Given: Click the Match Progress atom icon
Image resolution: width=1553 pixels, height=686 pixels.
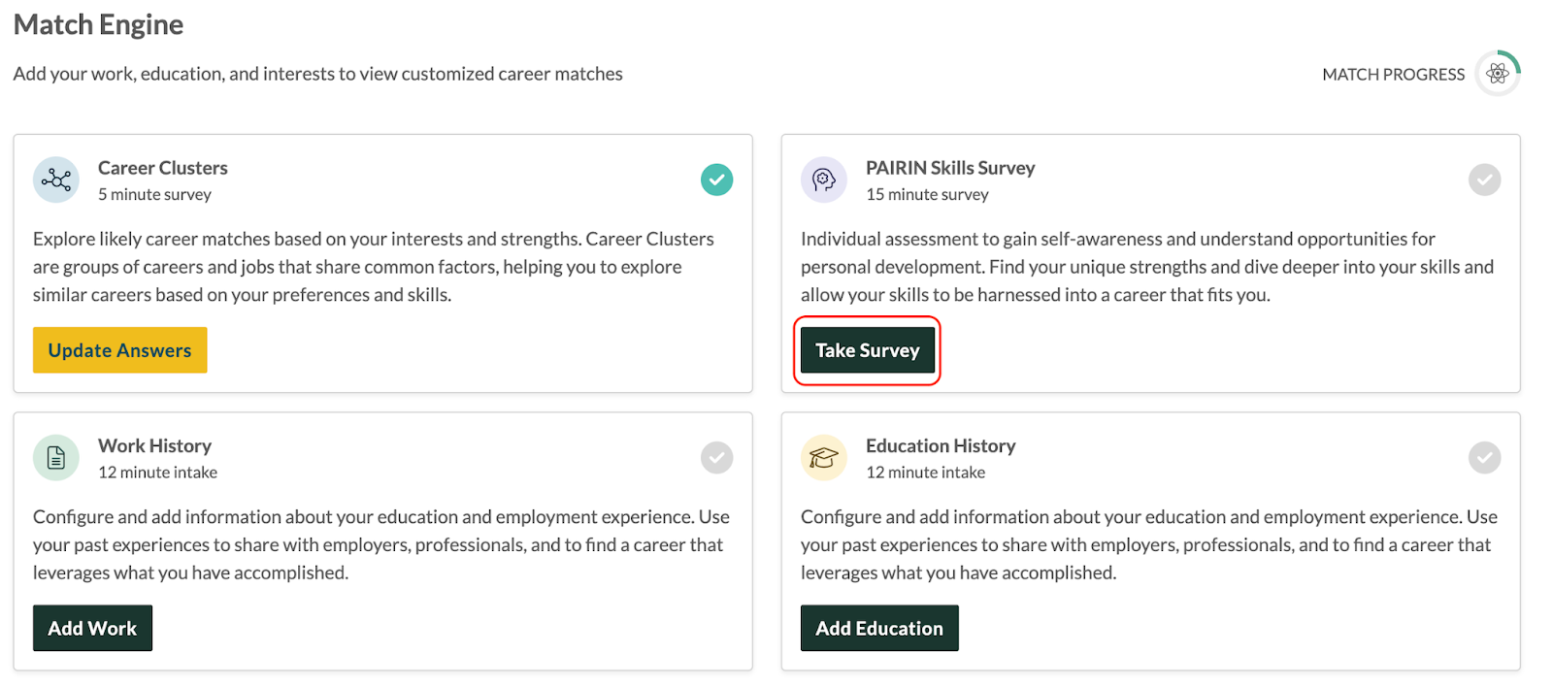Looking at the screenshot, I should point(1498,74).
